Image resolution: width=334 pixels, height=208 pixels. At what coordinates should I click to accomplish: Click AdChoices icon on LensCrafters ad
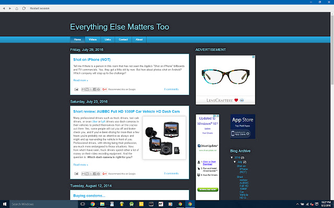254,57
